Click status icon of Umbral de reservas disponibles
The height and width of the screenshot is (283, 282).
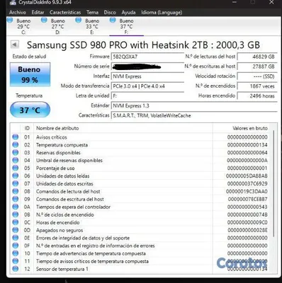click(16, 161)
